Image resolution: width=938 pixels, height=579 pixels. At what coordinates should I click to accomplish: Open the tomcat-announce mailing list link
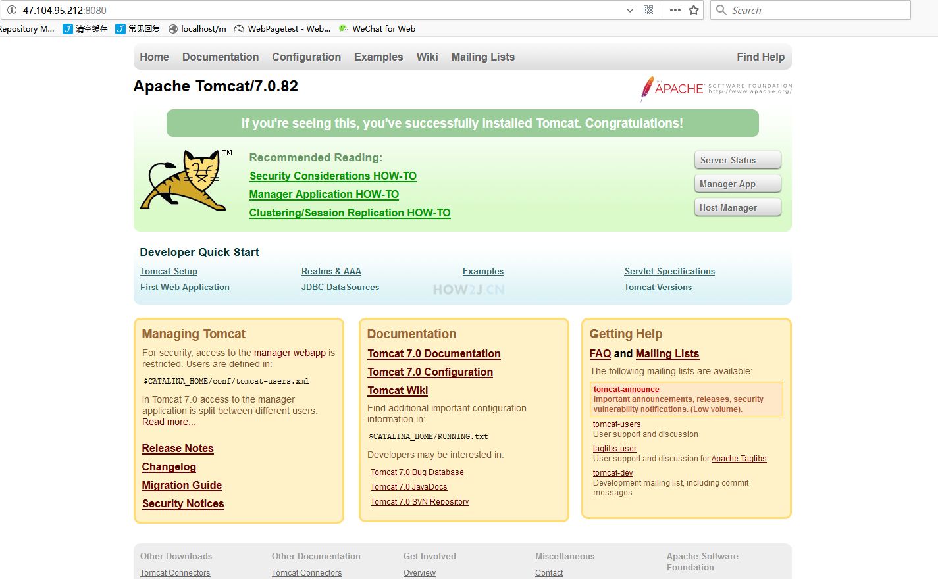click(x=626, y=390)
